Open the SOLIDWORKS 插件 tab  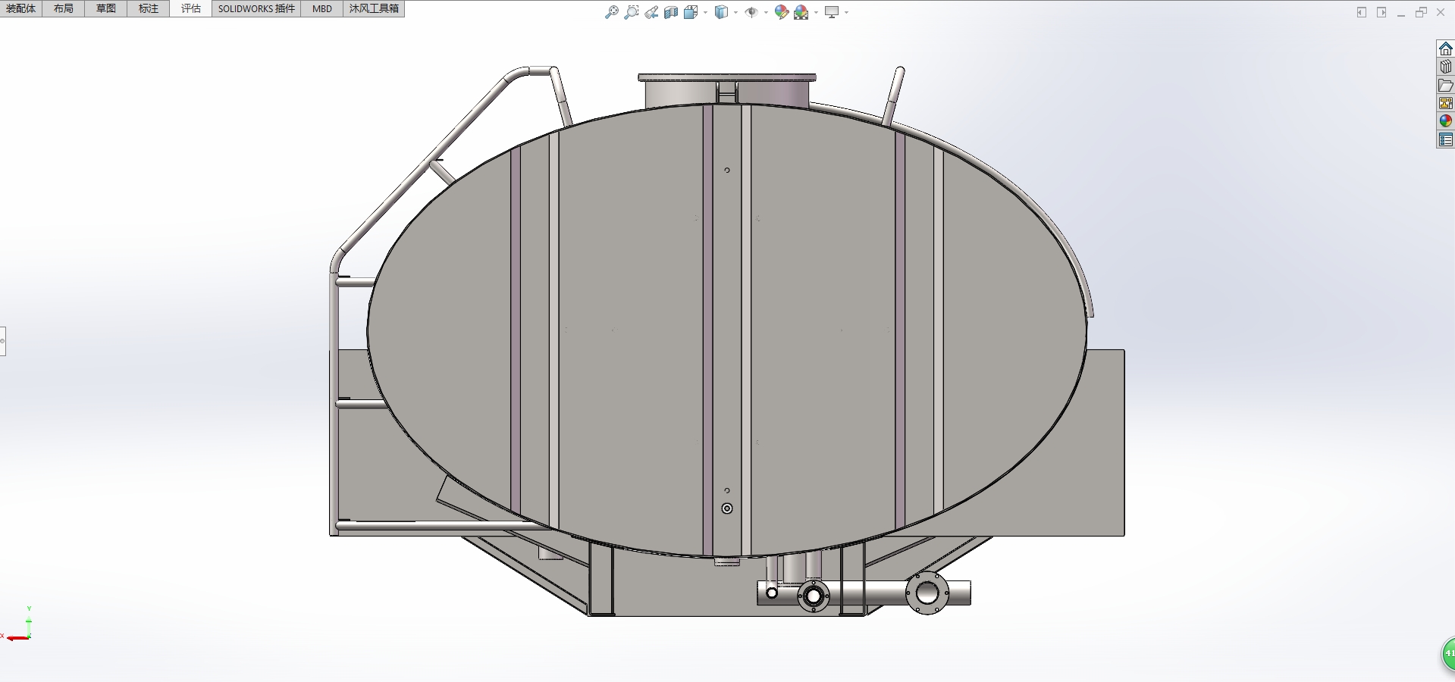click(256, 8)
